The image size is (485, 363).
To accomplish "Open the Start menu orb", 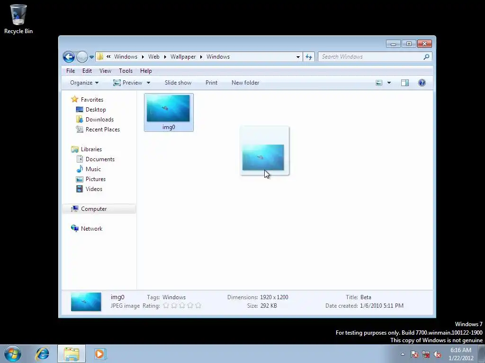I will 13,354.
